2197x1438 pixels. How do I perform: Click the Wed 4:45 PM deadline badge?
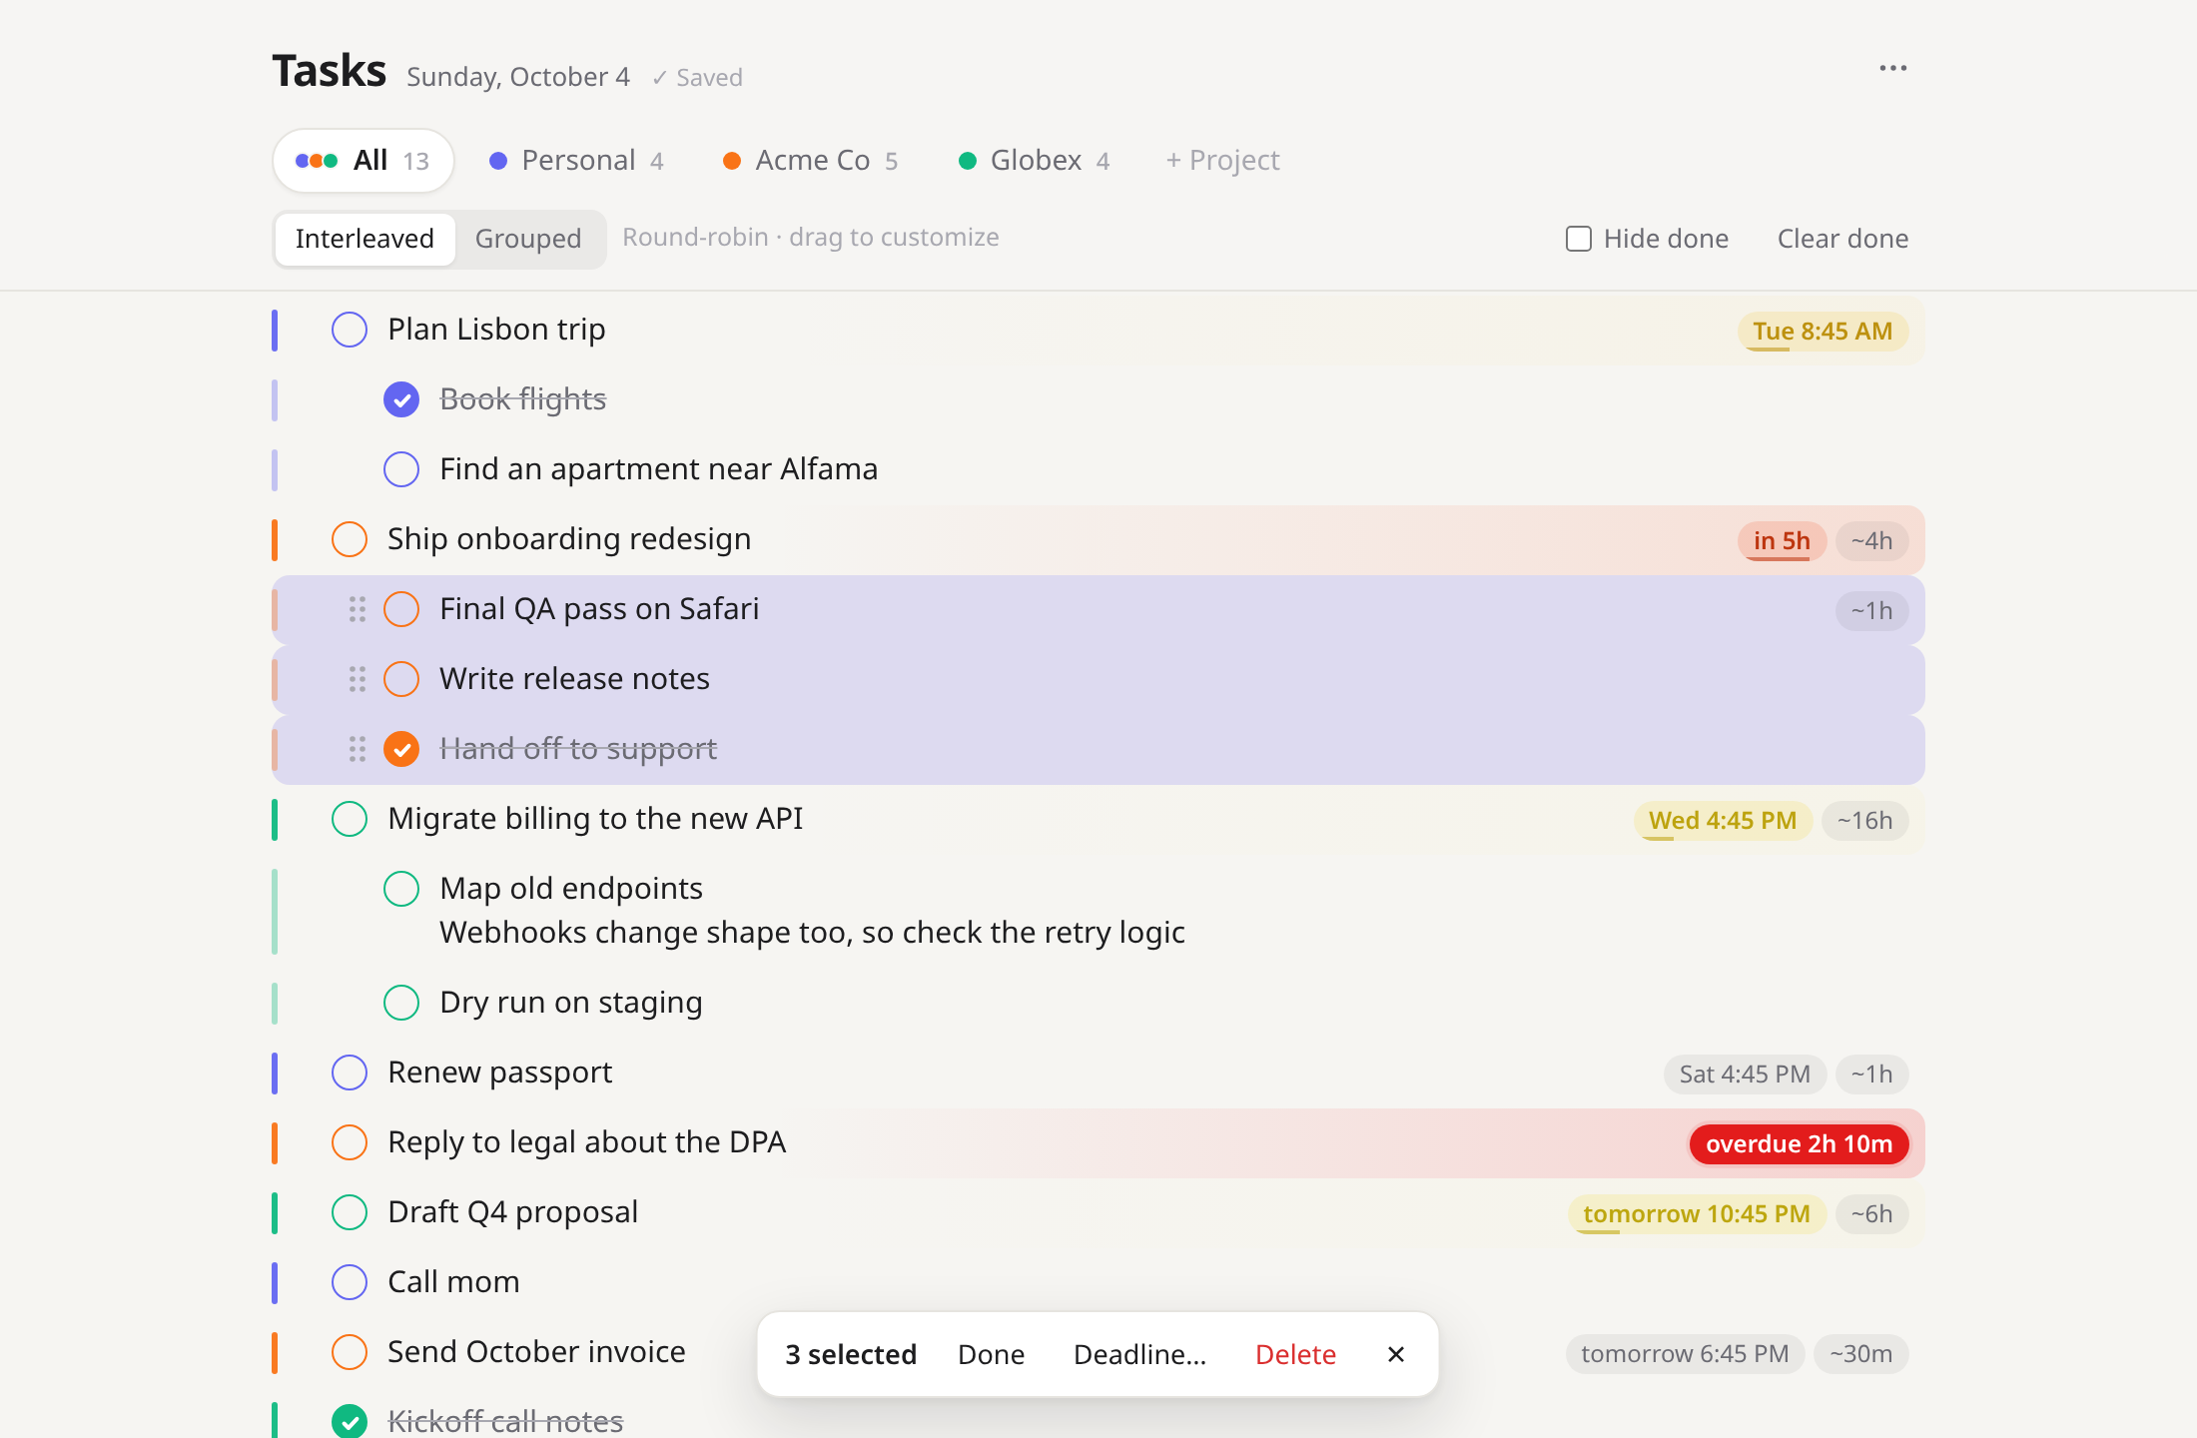[1723, 821]
